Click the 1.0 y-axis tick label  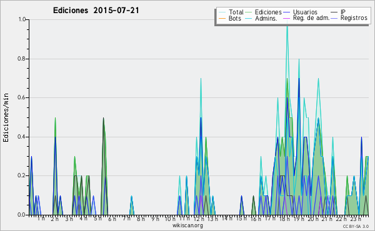pyautogui.click(x=22, y=19)
